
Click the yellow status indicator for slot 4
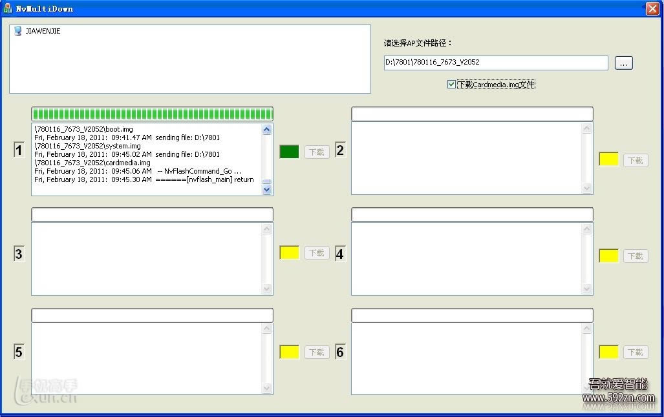click(x=608, y=256)
